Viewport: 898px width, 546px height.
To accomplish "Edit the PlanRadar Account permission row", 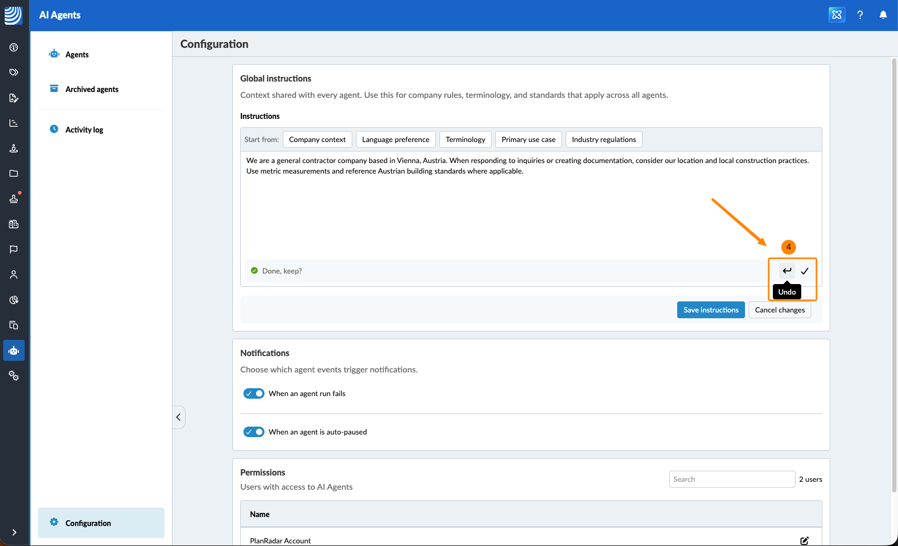I will pyautogui.click(x=804, y=541).
